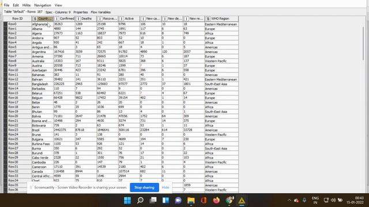
Task: Click the Row ID column header
Action: pos(17,19)
